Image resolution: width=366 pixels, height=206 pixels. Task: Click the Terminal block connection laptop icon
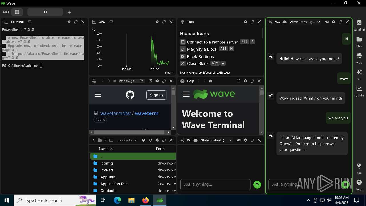pyautogui.click(x=30, y=22)
